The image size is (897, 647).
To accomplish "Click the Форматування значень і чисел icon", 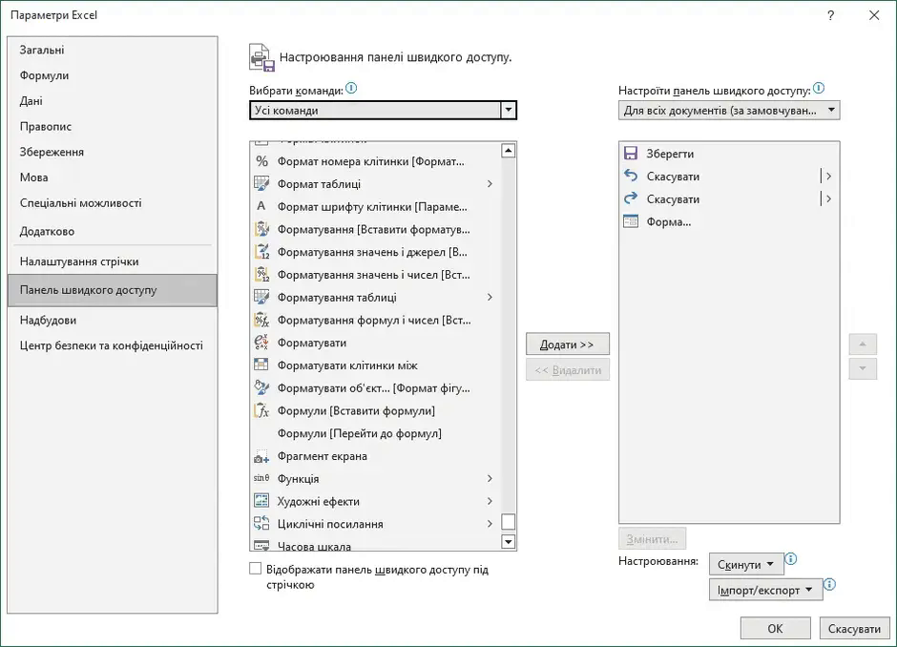I will tap(261, 275).
